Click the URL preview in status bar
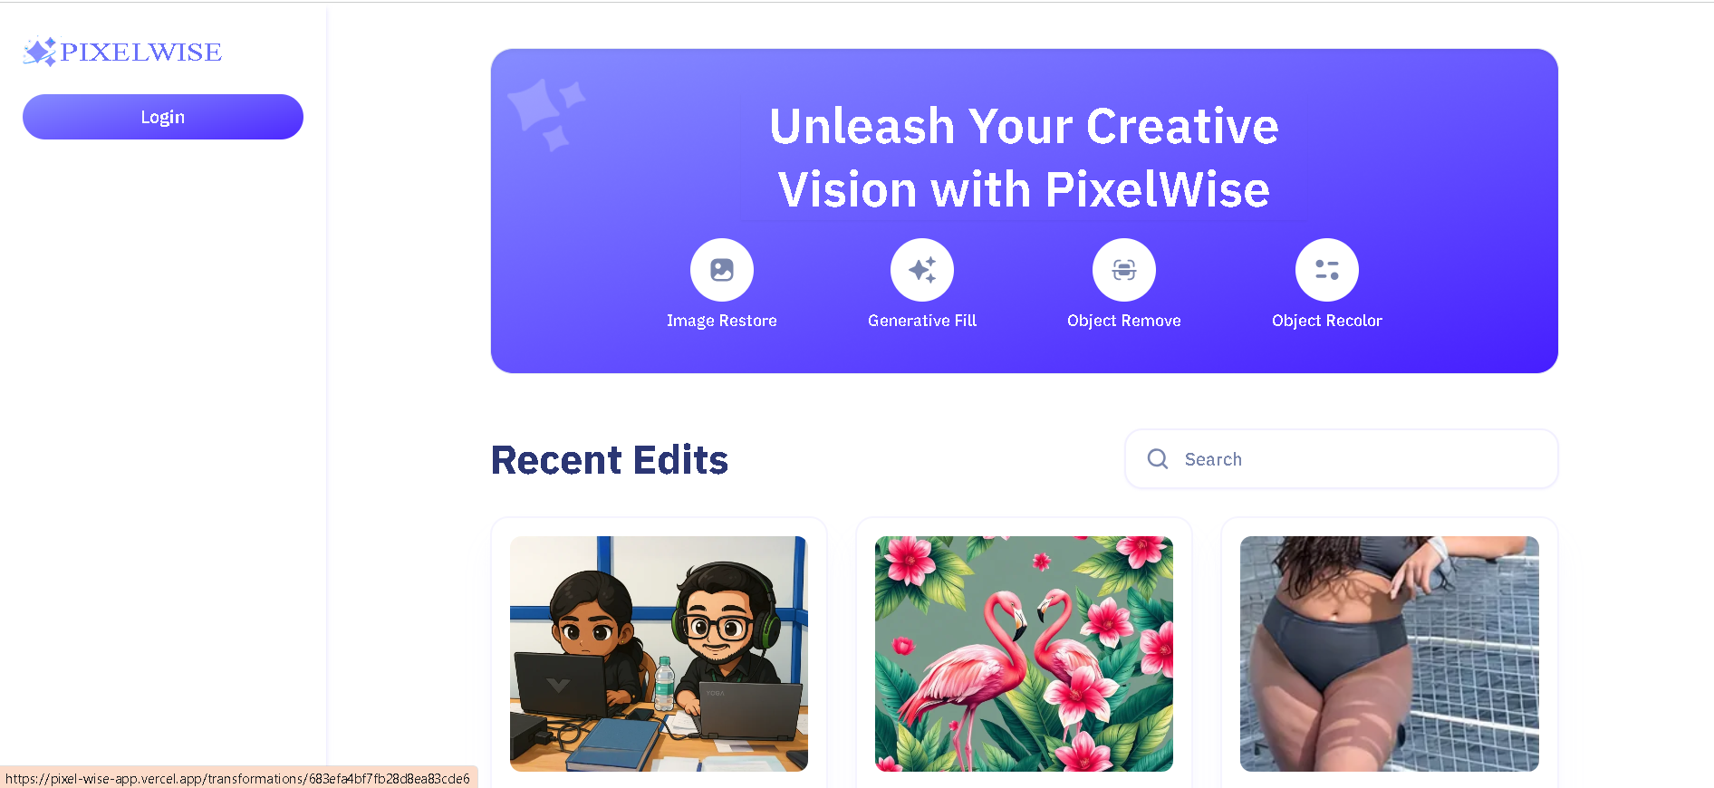The width and height of the screenshot is (1714, 788). pos(238,778)
